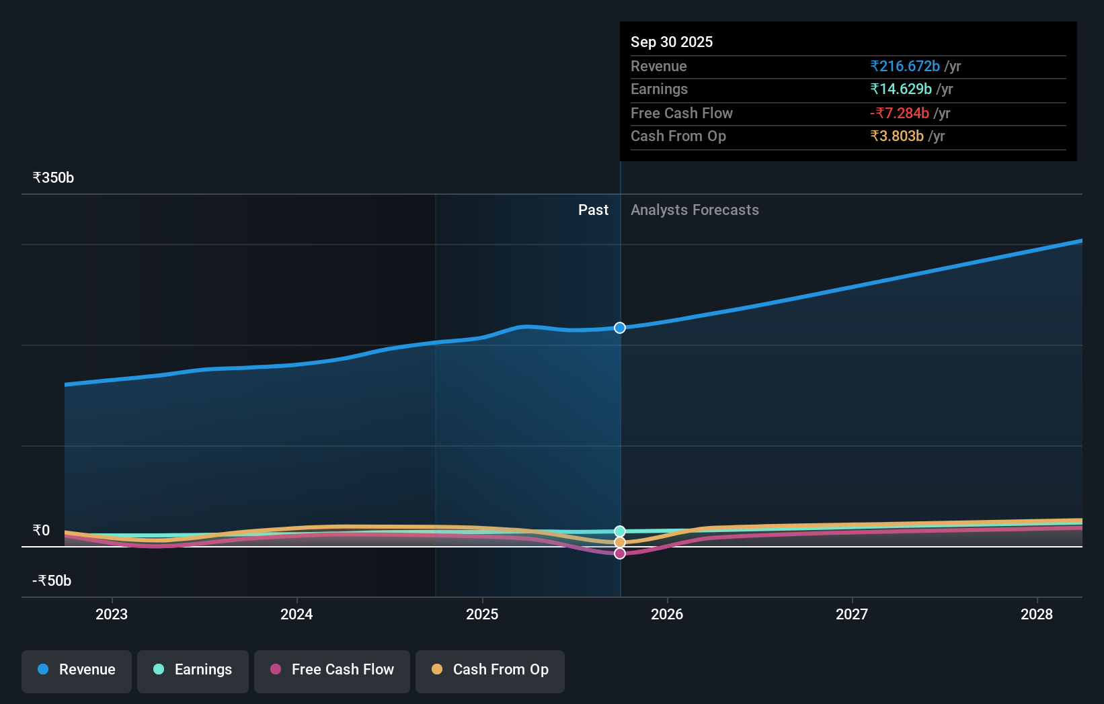The image size is (1104, 704).
Task: Open the Cash From Op legend entry
Action: pyautogui.click(x=489, y=669)
